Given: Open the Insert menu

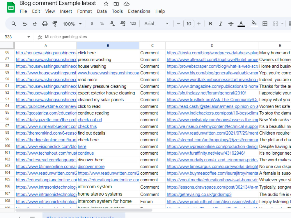Looking at the screenshot, I should (x=66, y=11).
